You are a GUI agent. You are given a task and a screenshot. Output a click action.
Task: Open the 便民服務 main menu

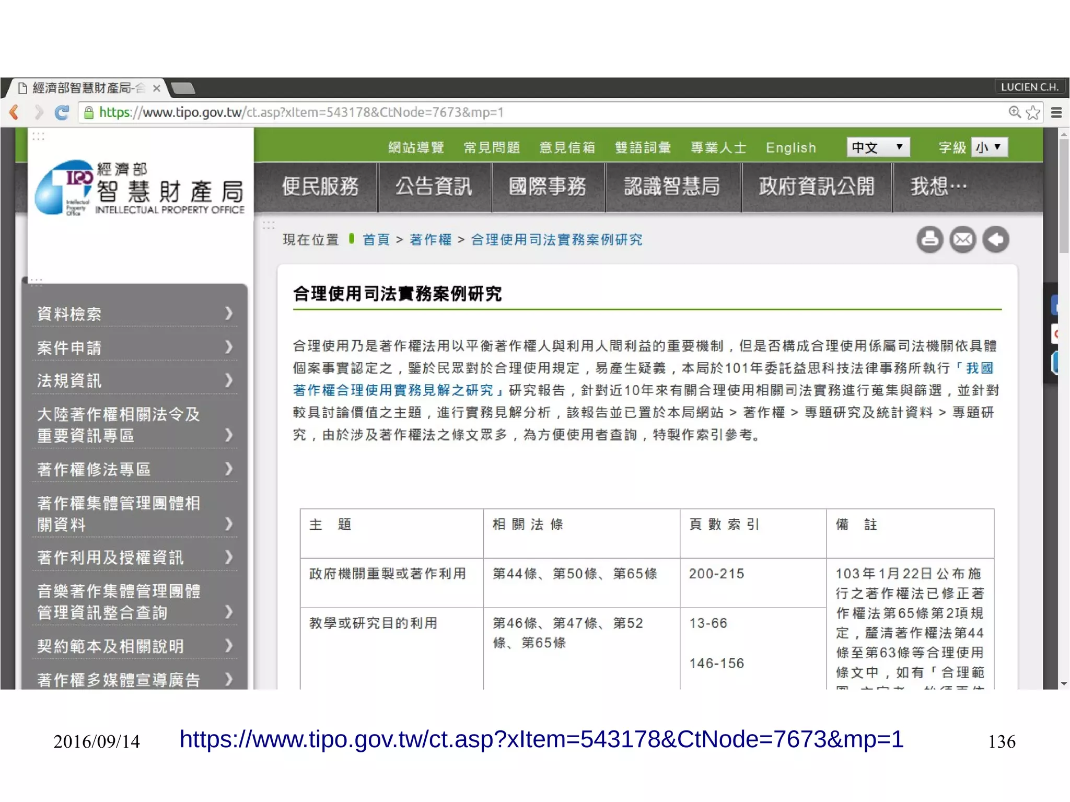pyautogui.click(x=320, y=187)
